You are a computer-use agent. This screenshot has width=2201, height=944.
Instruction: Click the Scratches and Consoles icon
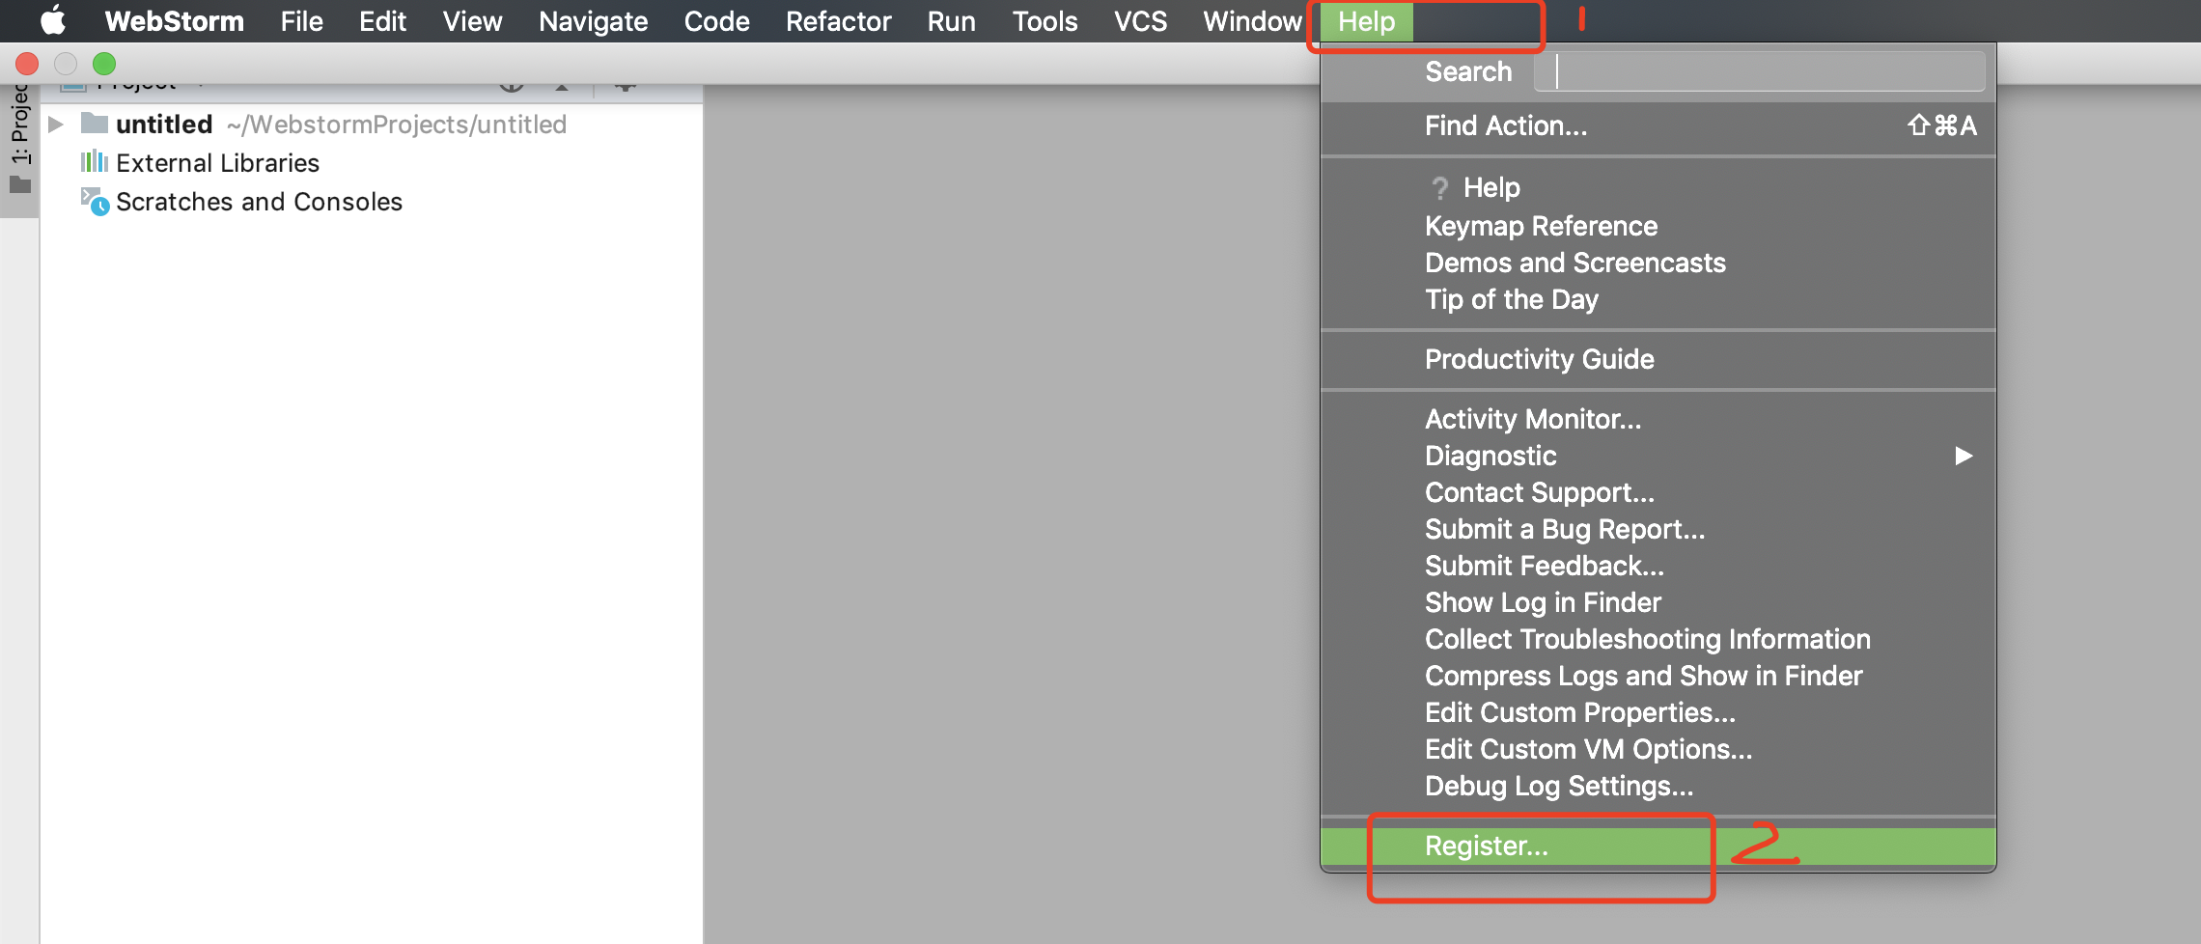pyautogui.click(x=95, y=201)
